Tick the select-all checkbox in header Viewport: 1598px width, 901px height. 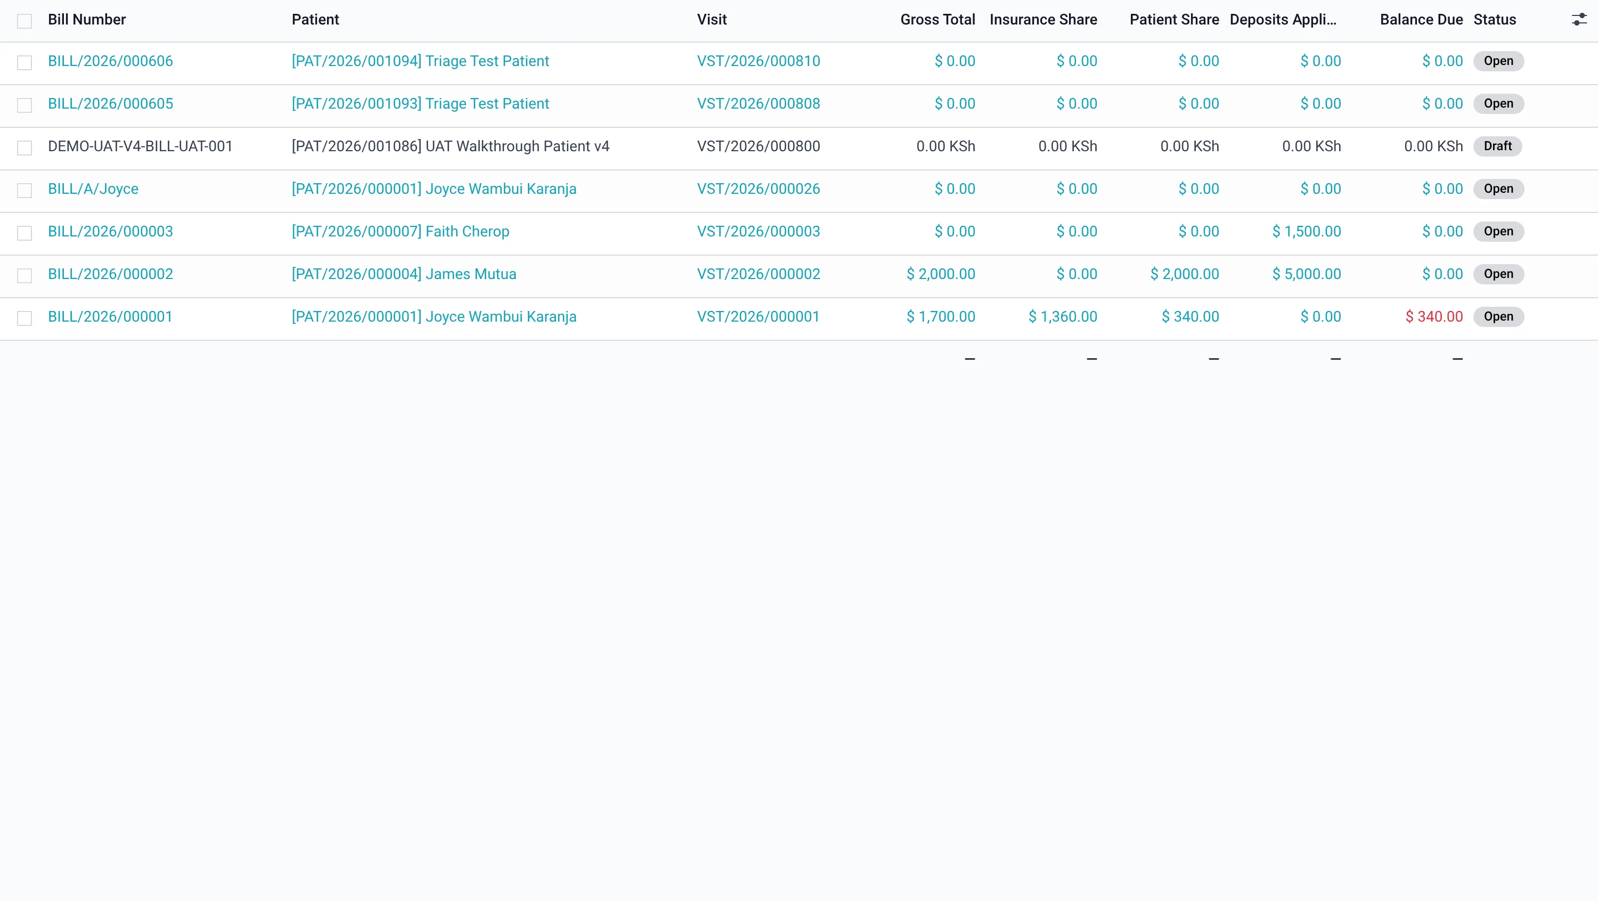pos(24,21)
